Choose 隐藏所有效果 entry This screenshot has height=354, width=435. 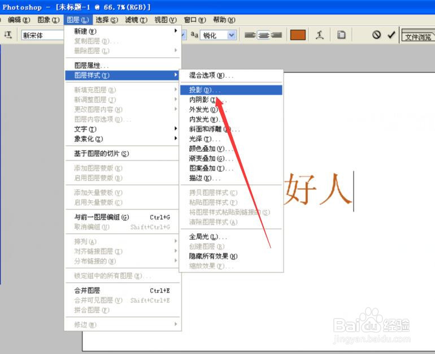tap(232, 256)
